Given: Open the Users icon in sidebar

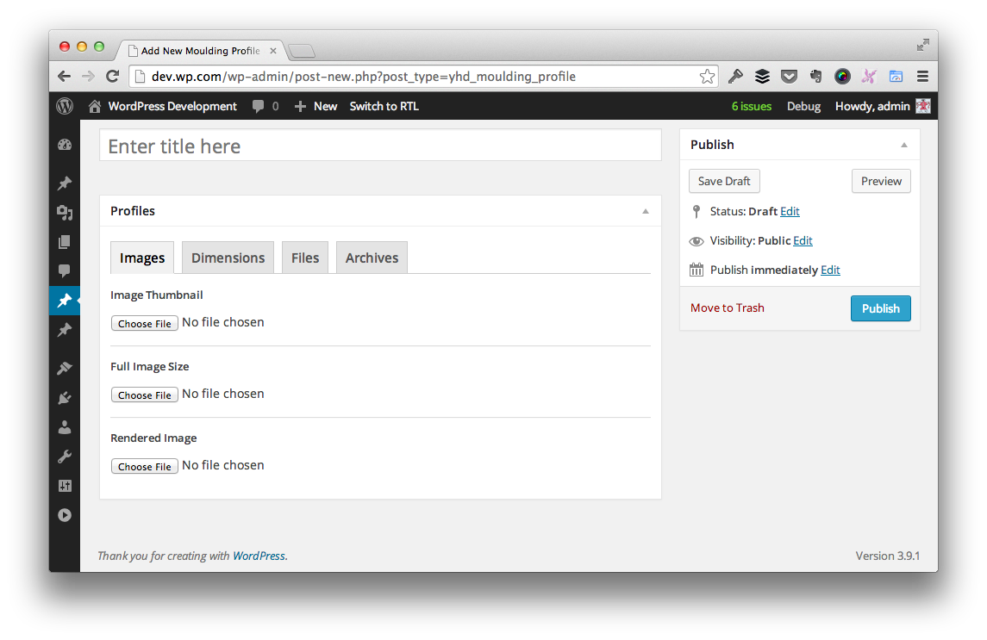Looking at the screenshot, I should pos(65,427).
